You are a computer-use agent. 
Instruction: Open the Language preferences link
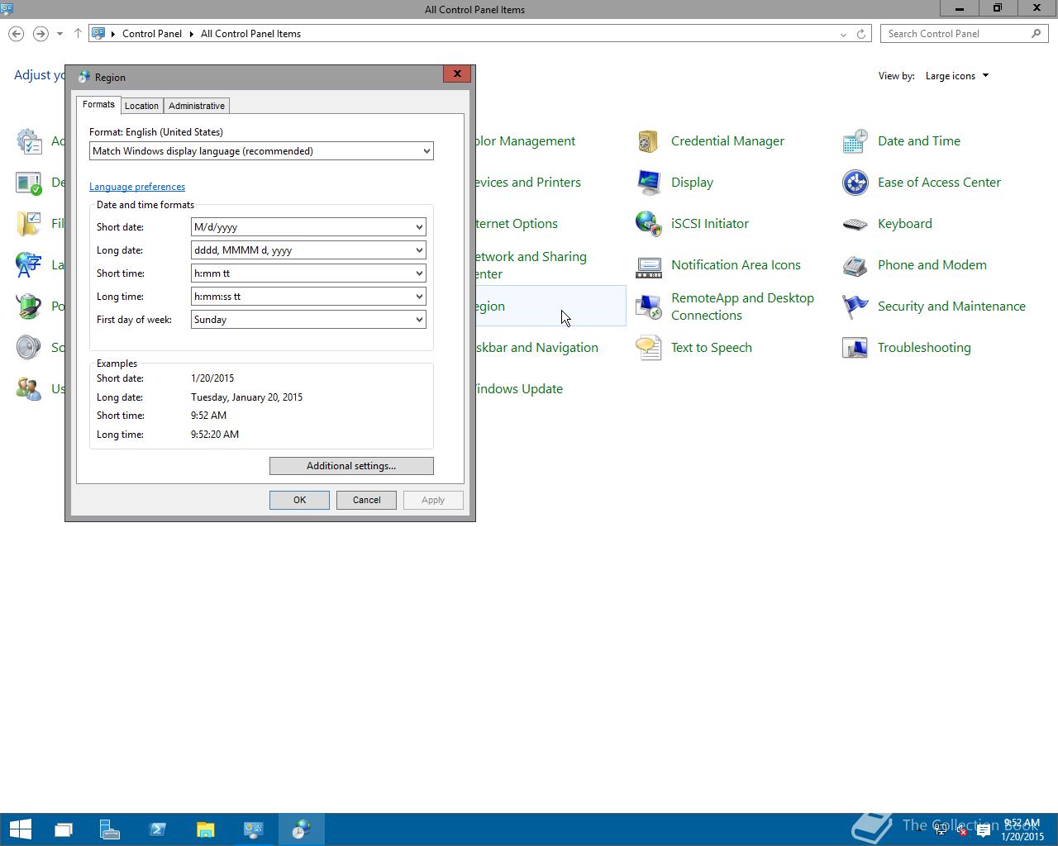[x=137, y=187]
